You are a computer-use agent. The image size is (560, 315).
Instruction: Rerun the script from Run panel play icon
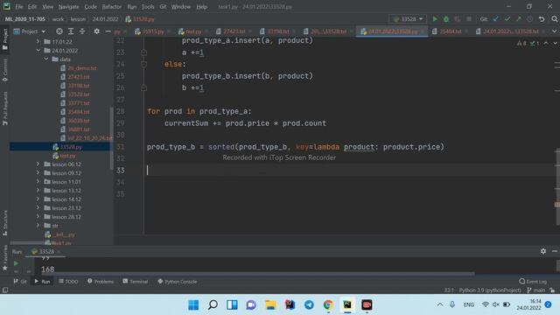coord(16,263)
